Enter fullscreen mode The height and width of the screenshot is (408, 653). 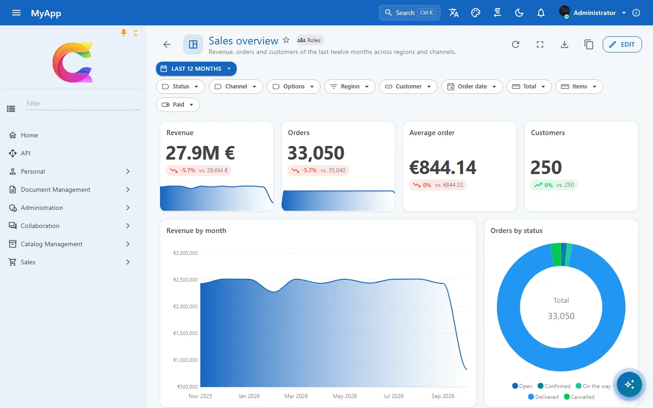pyautogui.click(x=540, y=44)
